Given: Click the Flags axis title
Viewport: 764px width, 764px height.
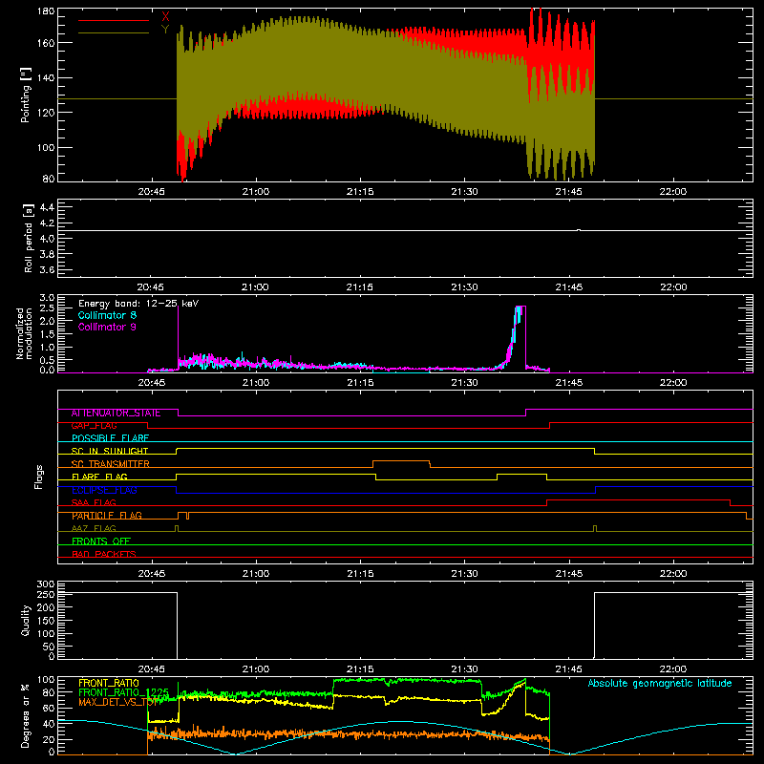Looking at the screenshot, I should pyautogui.click(x=38, y=477).
